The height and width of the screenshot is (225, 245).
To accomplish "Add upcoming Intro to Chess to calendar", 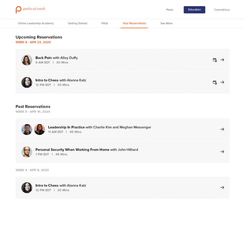I will pos(215,83).
